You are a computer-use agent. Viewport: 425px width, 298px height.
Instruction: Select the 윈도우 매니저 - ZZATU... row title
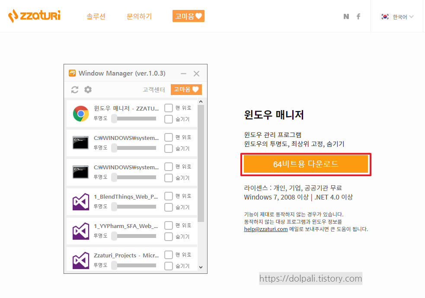pos(126,108)
